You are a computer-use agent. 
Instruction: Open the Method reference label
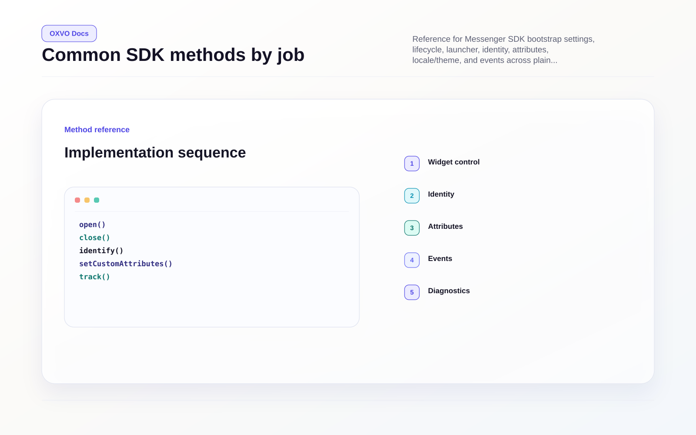97,130
